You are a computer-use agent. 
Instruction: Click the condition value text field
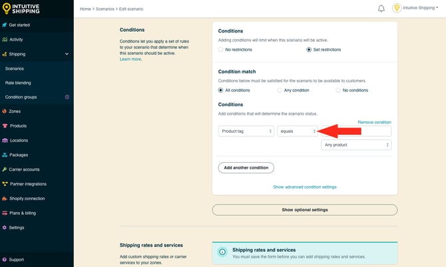tap(359, 132)
